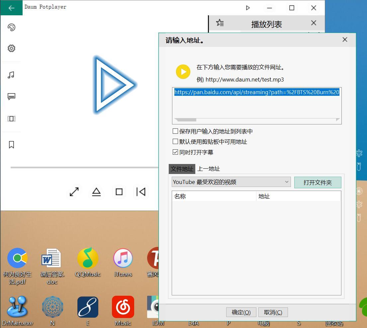Viewport: 367px width, 328px height.
Task: Select the screen capture icon in sidebar
Action: [12, 119]
